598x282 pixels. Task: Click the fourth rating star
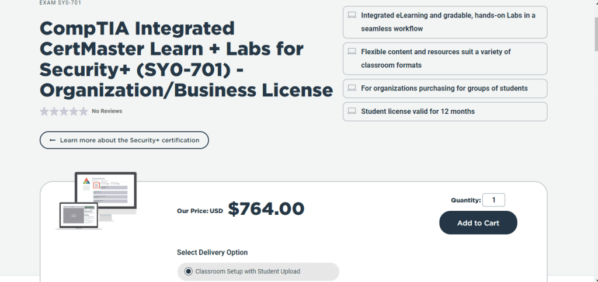(74, 111)
